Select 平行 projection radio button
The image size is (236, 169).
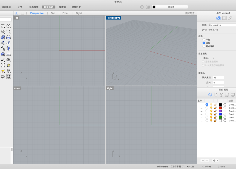(204, 39)
